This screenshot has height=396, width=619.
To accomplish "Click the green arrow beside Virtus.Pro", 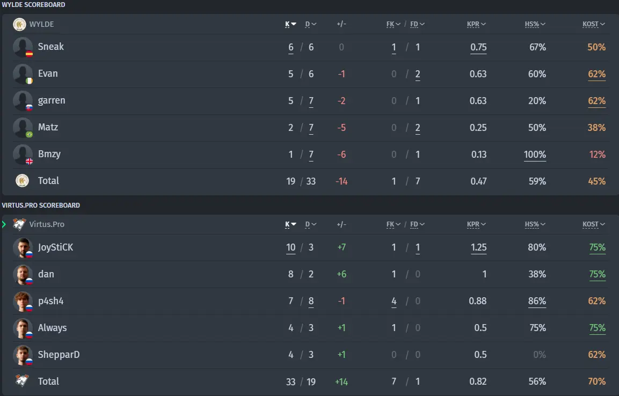I will tap(4, 224).
